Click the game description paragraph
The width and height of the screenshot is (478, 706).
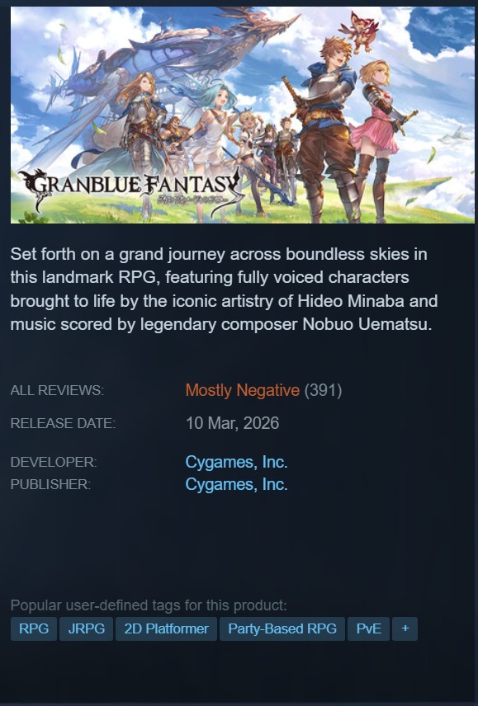(224, 289)
